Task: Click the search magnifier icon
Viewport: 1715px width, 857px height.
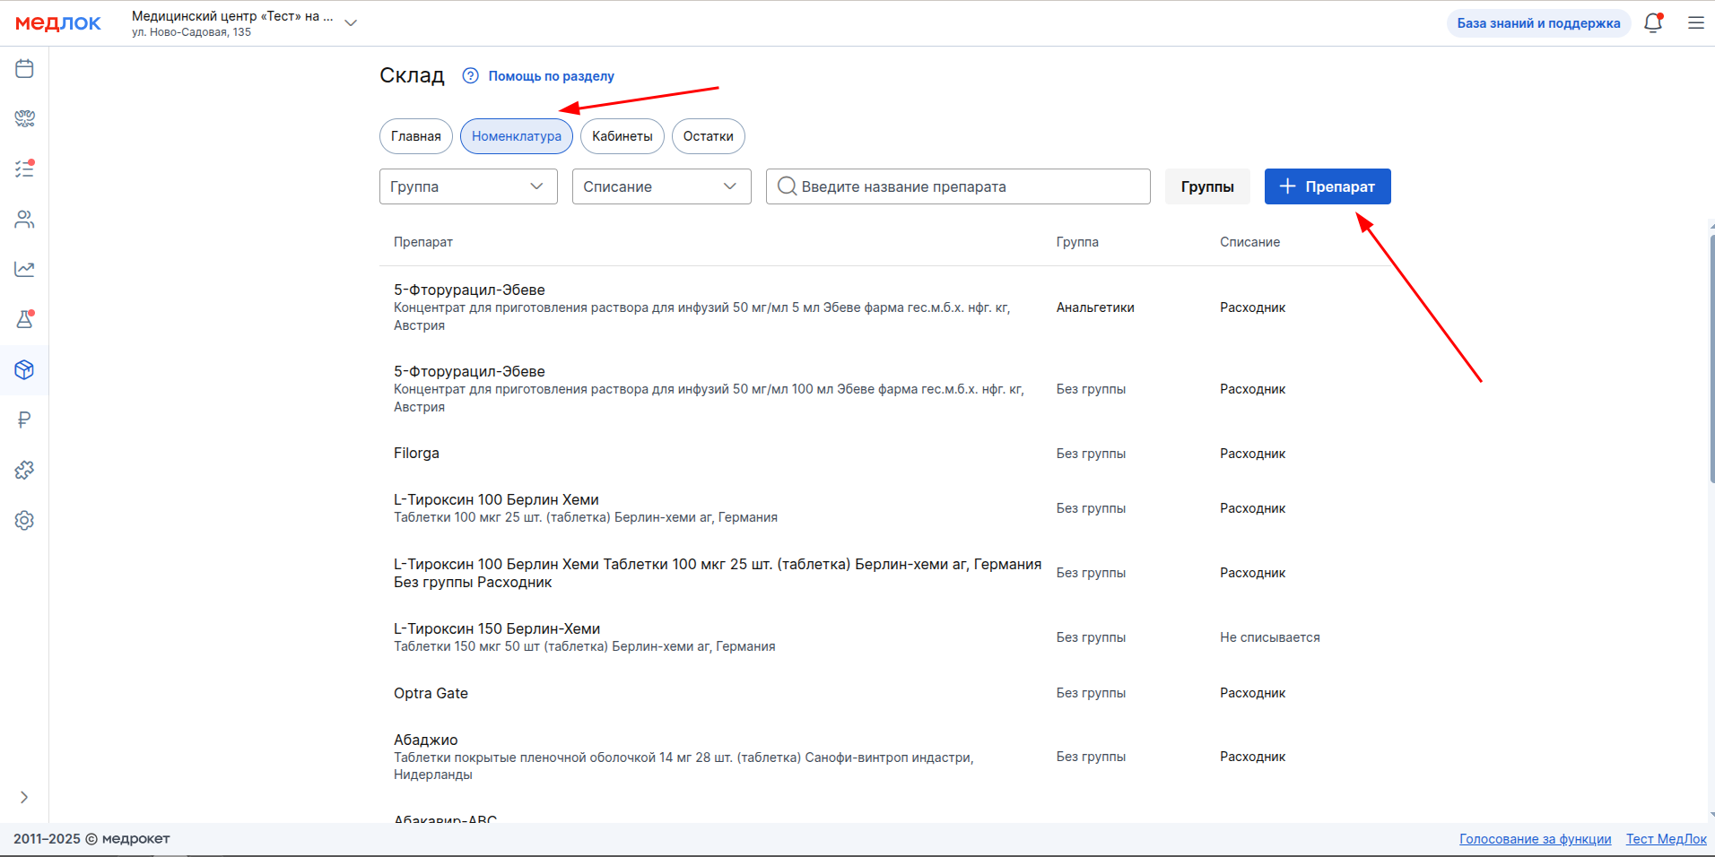Action: (787, 186)
